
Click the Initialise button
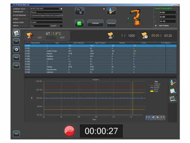click(x=95, y=23)
